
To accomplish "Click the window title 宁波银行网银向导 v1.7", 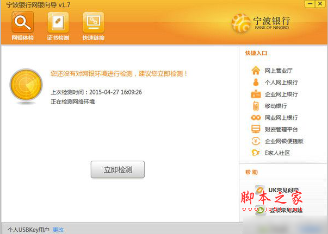I will click(x=38, y=5).
